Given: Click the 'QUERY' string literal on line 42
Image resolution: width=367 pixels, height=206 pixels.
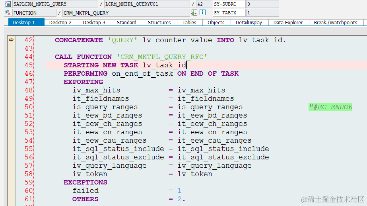Looking at the screenshot, I should click(122, 40).
